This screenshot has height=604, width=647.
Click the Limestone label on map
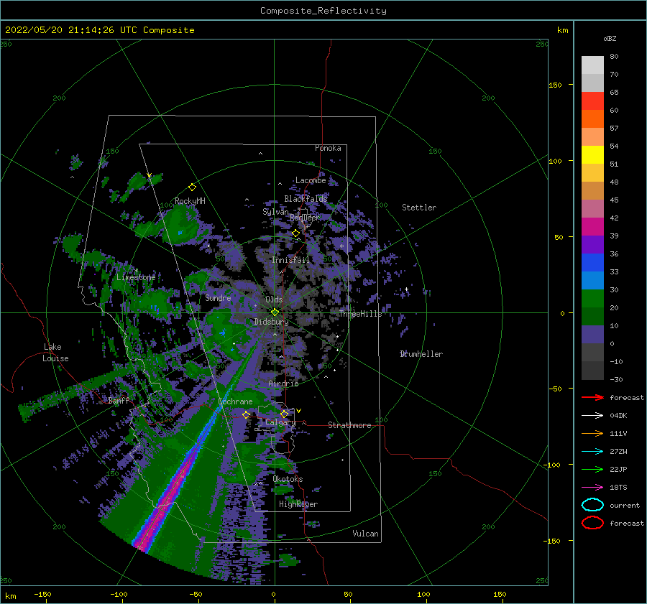tap(136, 277)
